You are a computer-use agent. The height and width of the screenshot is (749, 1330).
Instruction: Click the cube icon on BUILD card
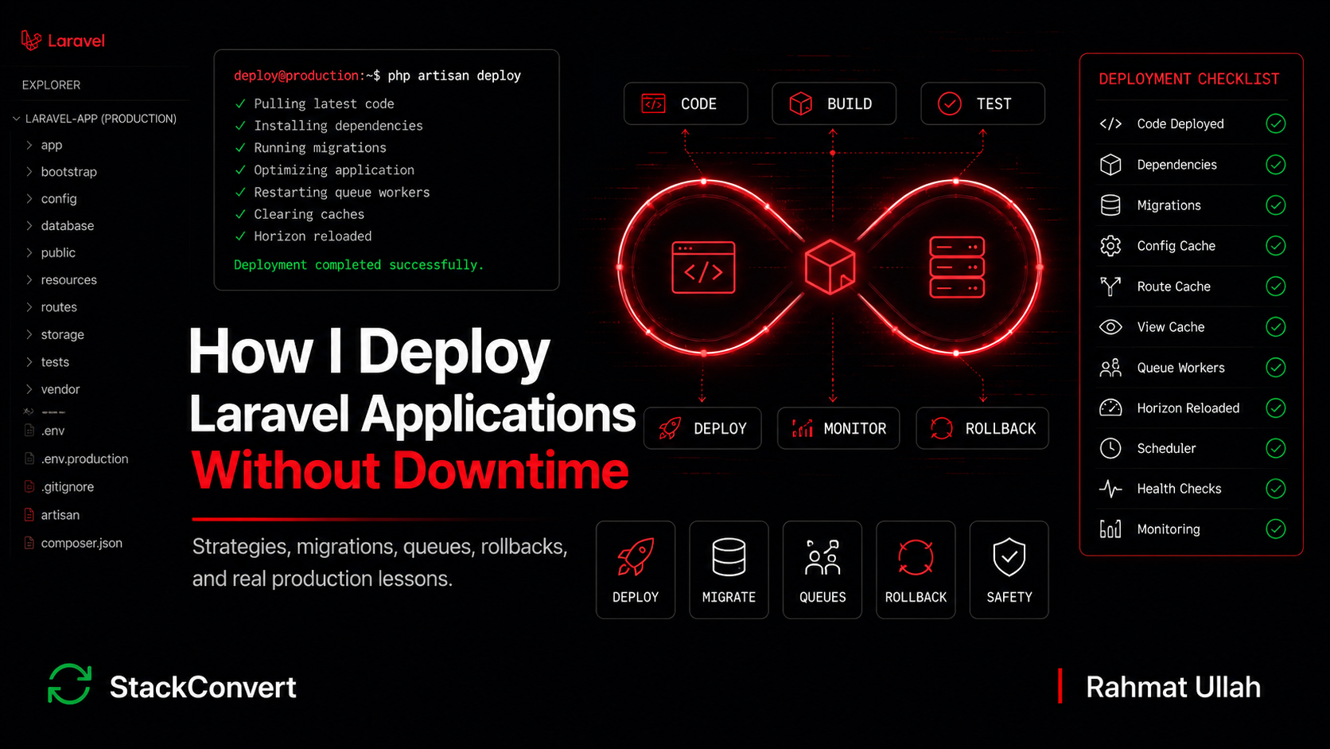click(800, 103)
